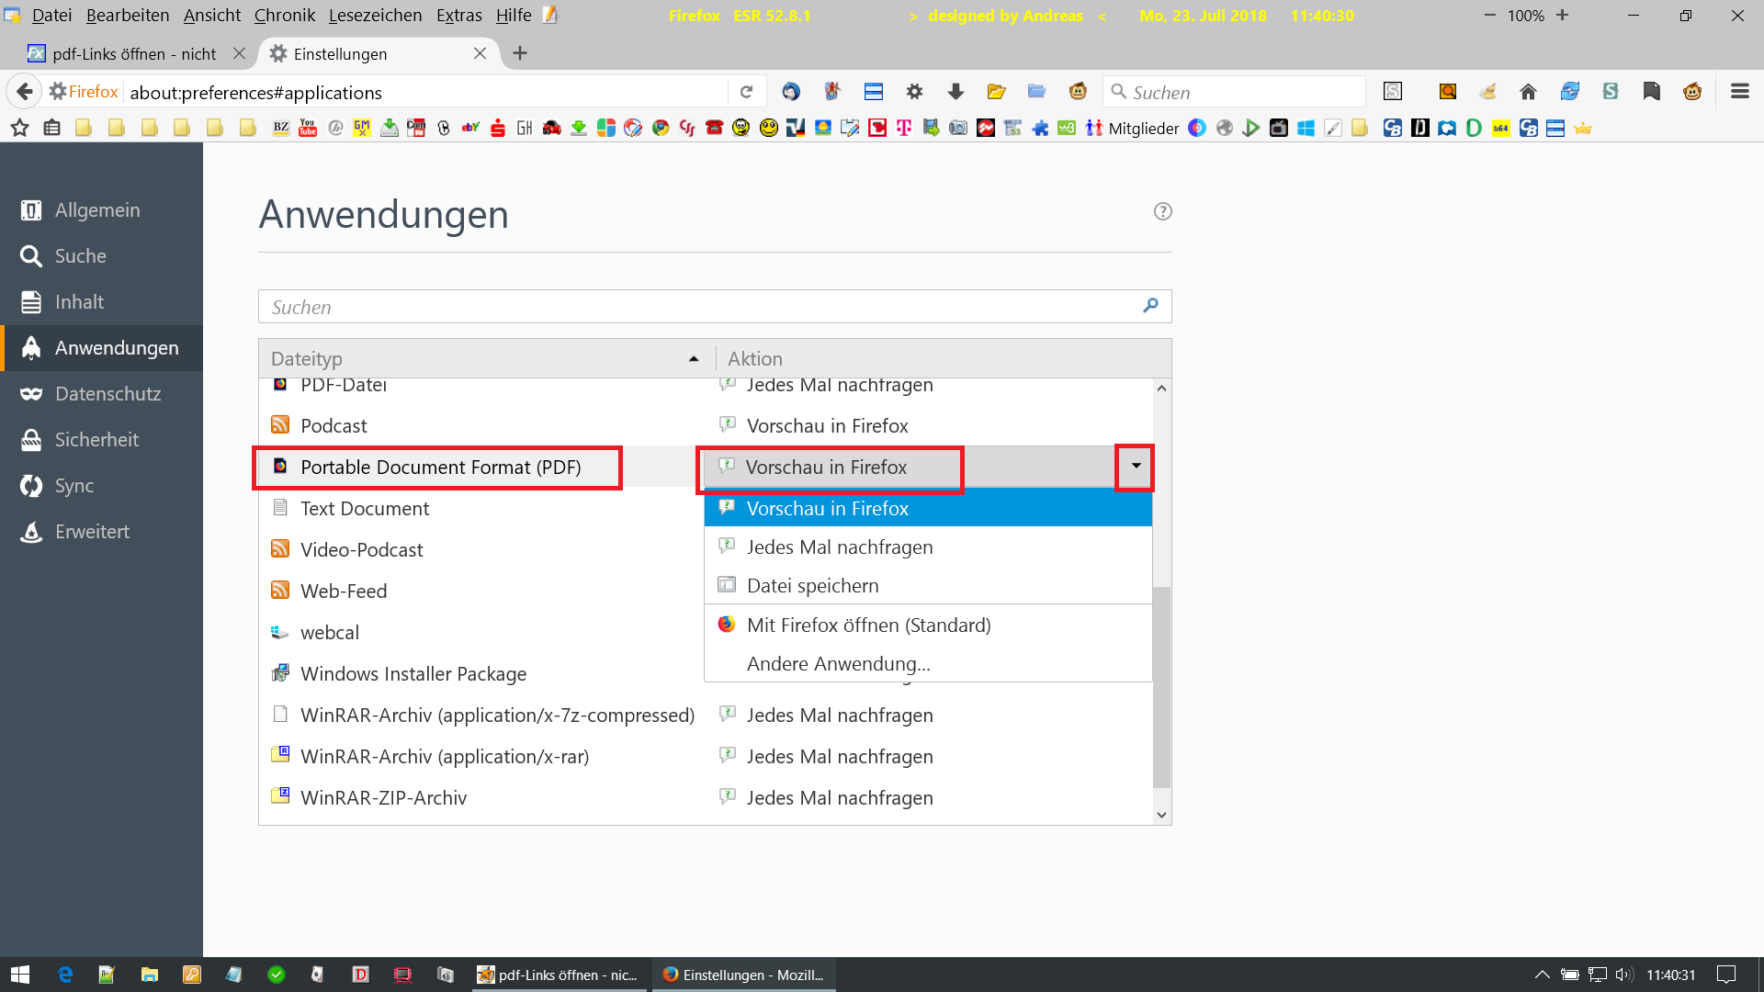Select the Windows Installer Package row

[413, 674]
